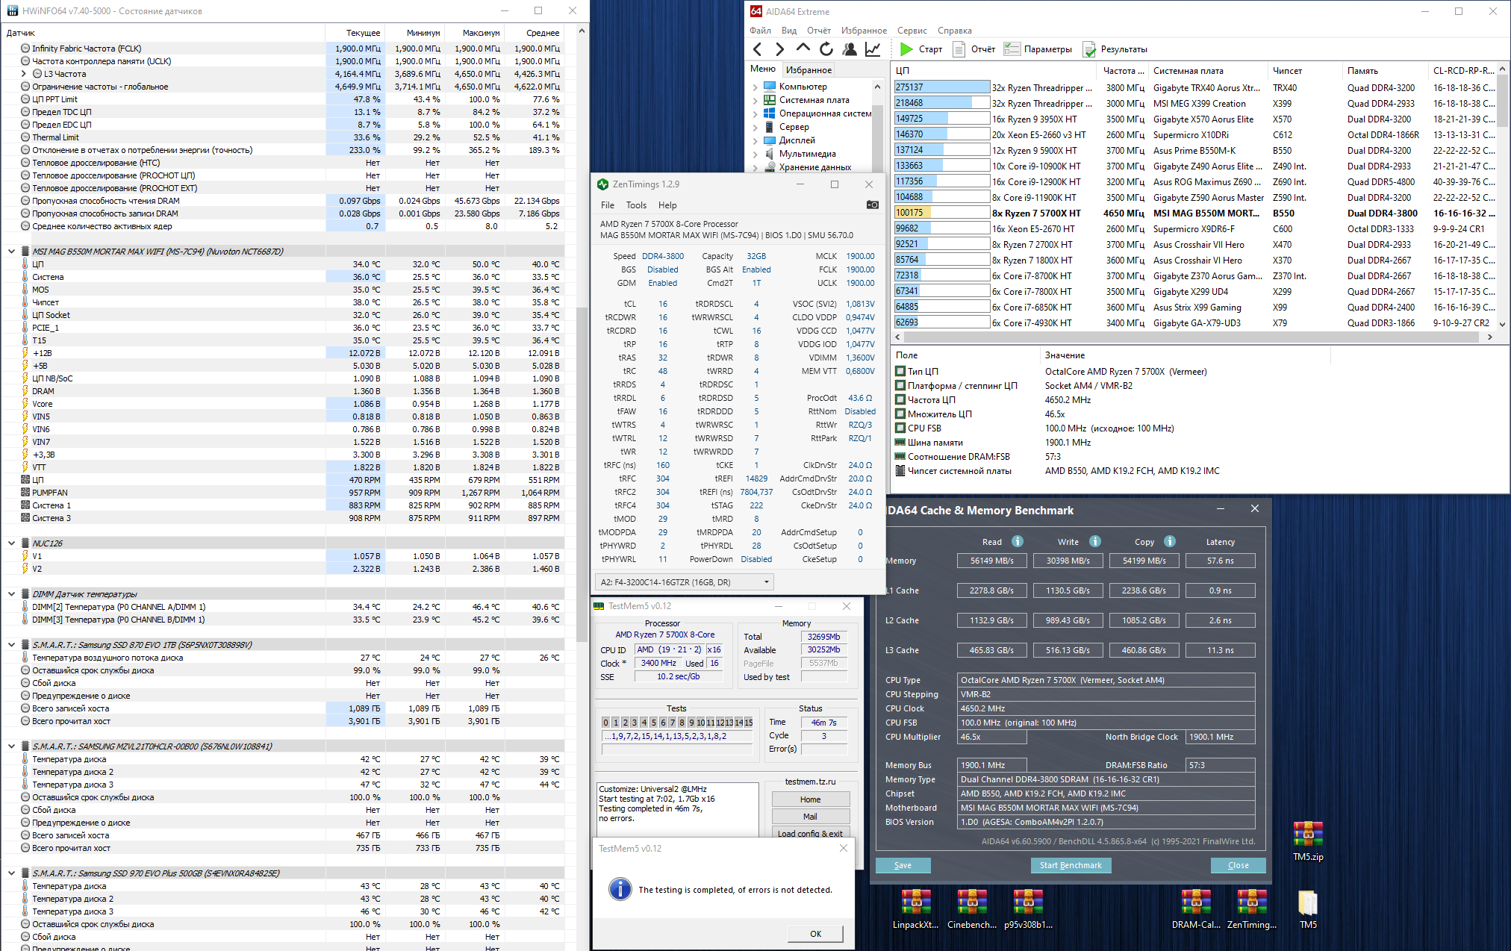Click the info icon beside Copy column

point(1170,541)
